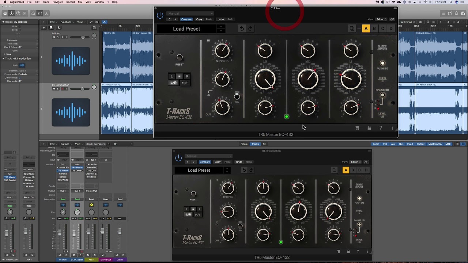Adjust 01 Intro track header volume slider

click(x=80, y=37)
